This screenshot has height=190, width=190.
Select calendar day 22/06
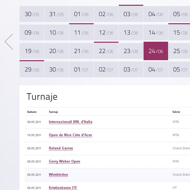(106, 51)
